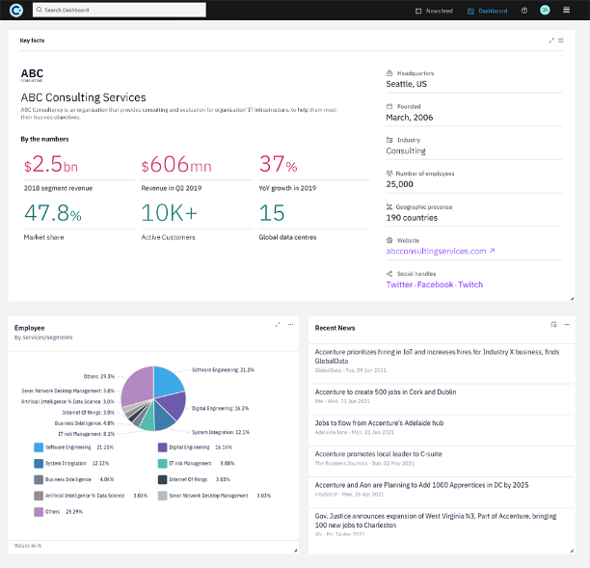Expand the Key facts panel
This screenshot has height=568, width=590.
551,41
